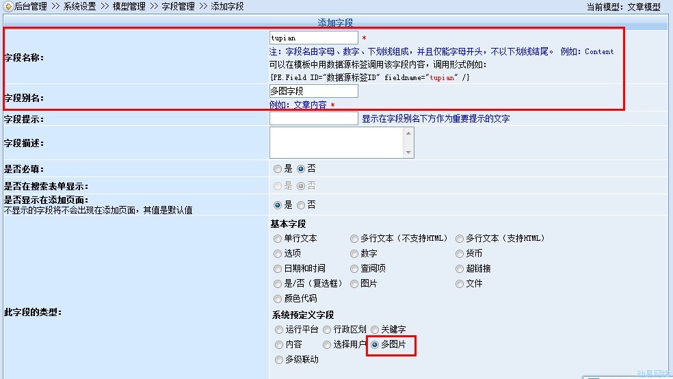
Task: Select the 颜色代码 field type
Action: [x=278, y=299]
